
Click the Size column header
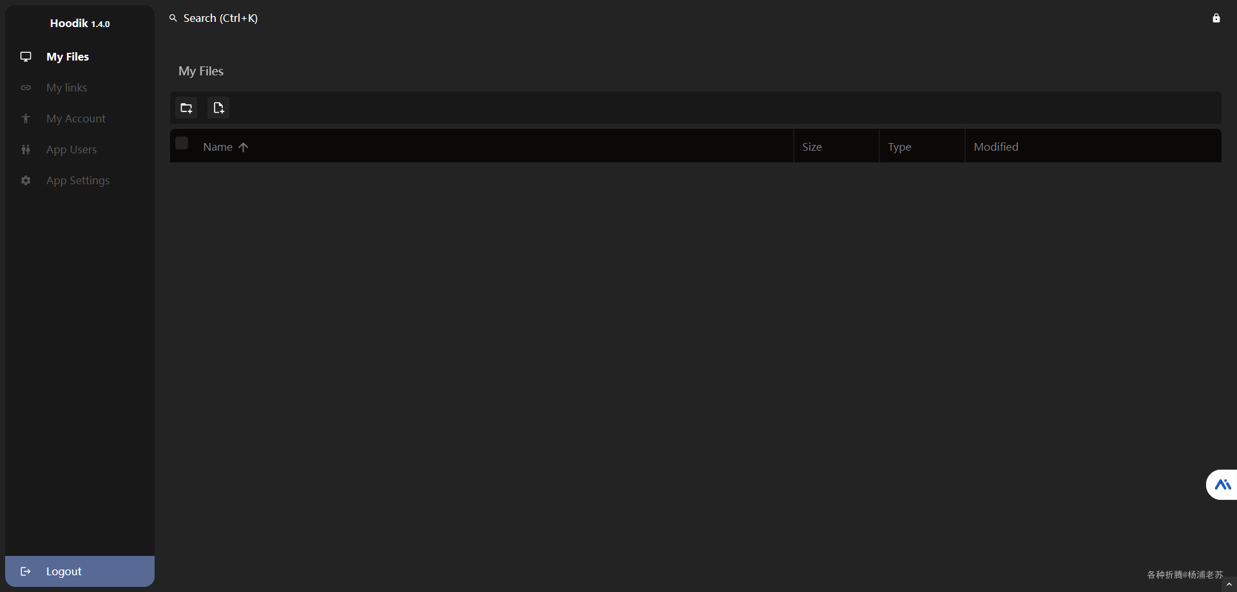click(812, 147)
